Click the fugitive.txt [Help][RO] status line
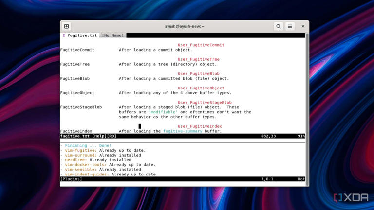 pyautogui.click(x=183, y=136)
